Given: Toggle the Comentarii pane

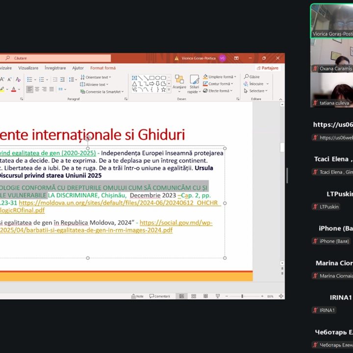Looking at the screenshot, I should [x=159, y=296].
